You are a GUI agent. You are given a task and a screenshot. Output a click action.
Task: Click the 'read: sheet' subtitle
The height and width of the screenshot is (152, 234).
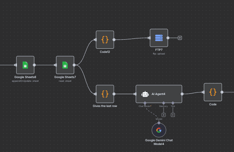[x=65, y=81]
